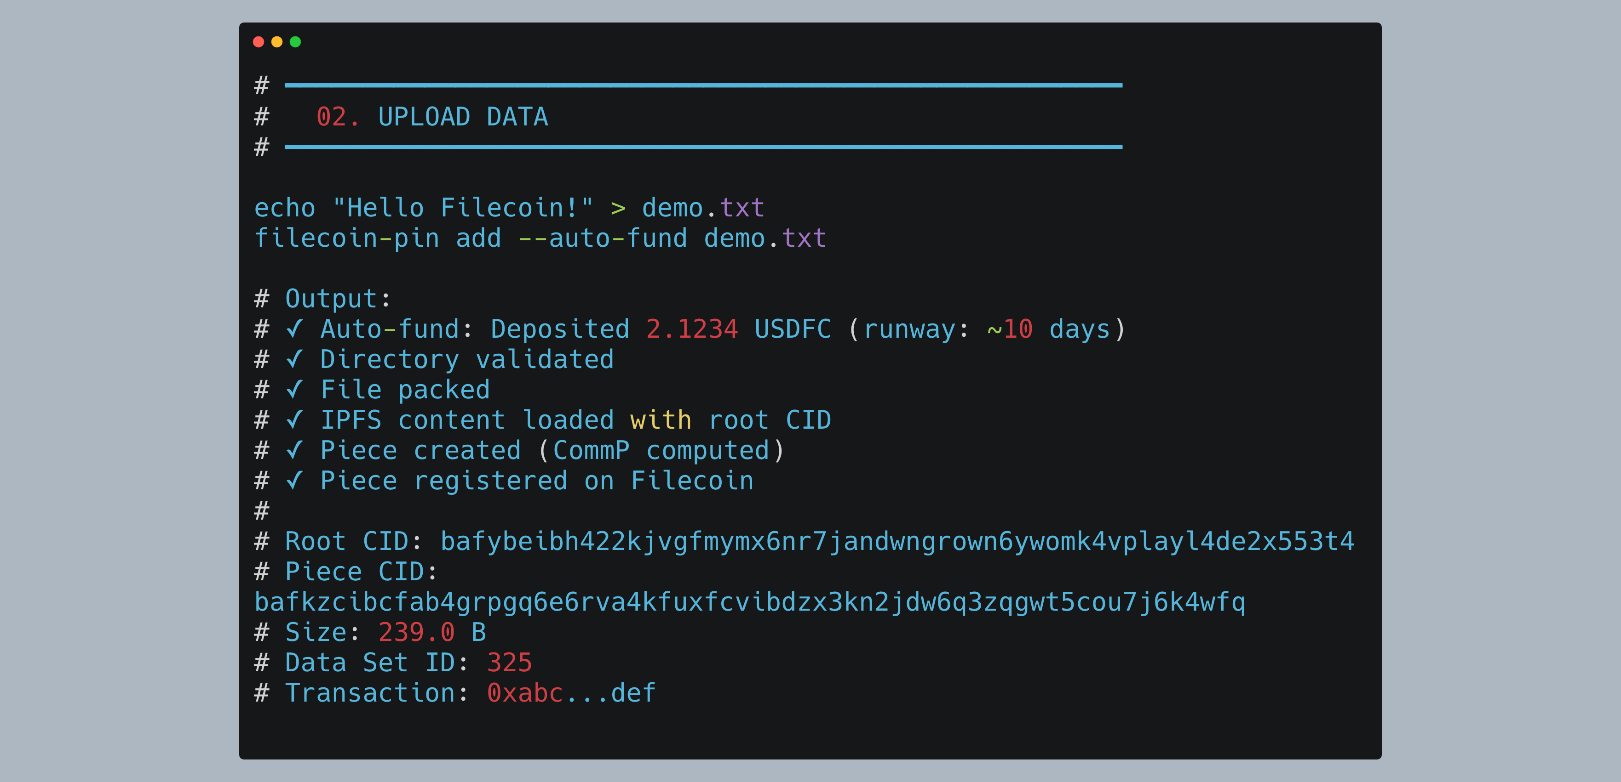
Task: Click the green maximize window dot
Action: point(295,42)
